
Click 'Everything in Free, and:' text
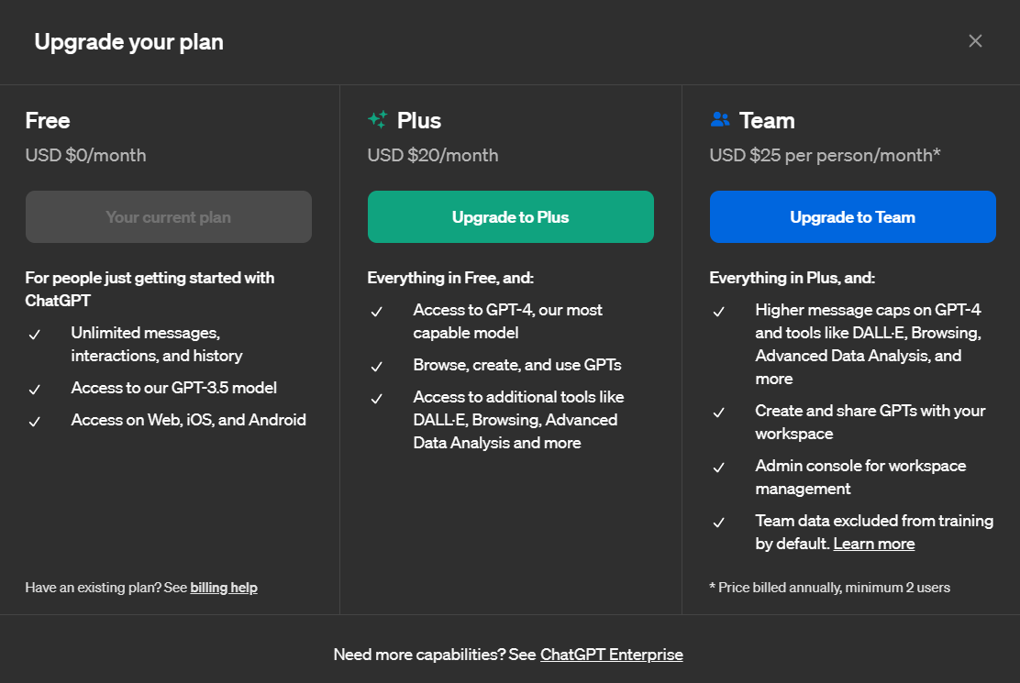point(450,278)
